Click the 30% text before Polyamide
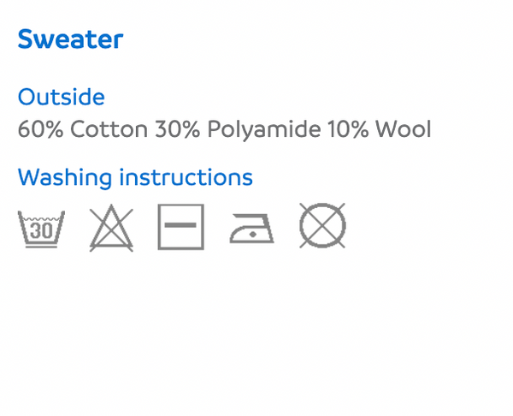 (x=177, y=129)
